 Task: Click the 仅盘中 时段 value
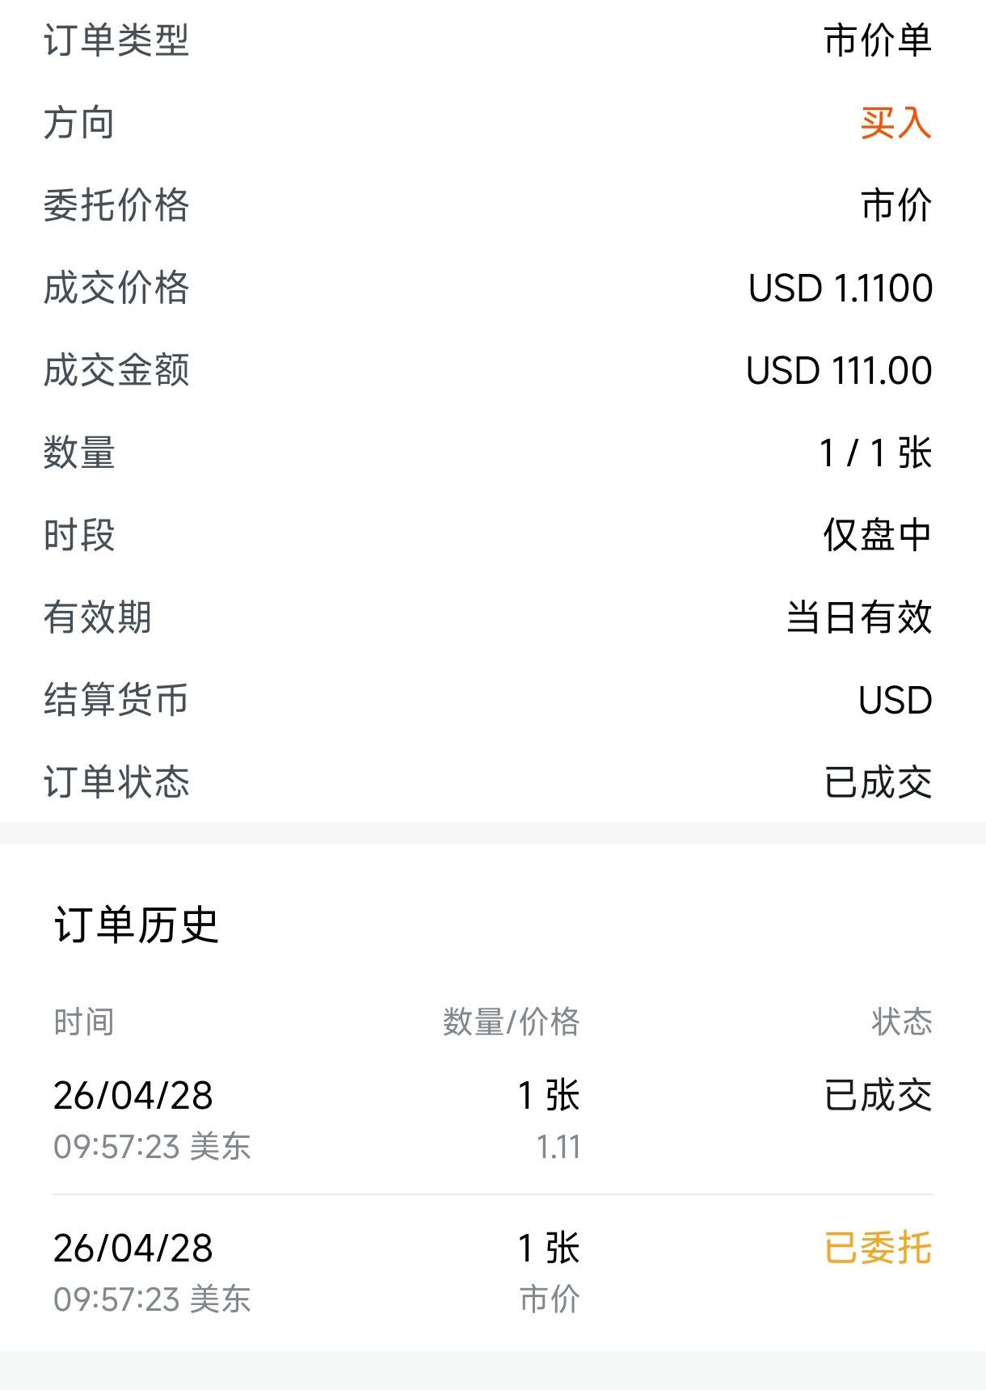(x=877, y=535)
